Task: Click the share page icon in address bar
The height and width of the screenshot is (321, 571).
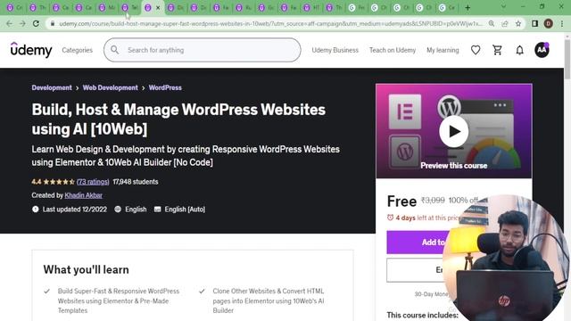Action: coord(505,24)
